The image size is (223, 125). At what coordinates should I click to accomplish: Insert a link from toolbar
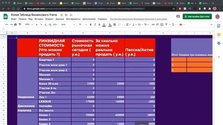click(153, 25)
